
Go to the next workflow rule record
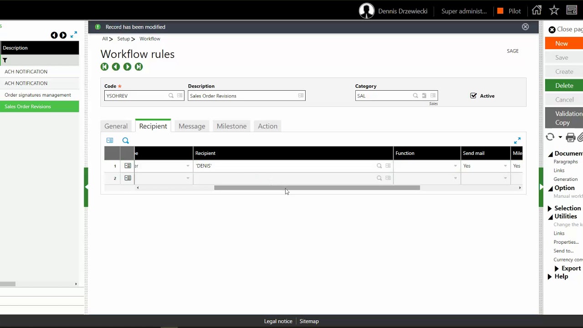pyautogui.click(x=127, y=67)
